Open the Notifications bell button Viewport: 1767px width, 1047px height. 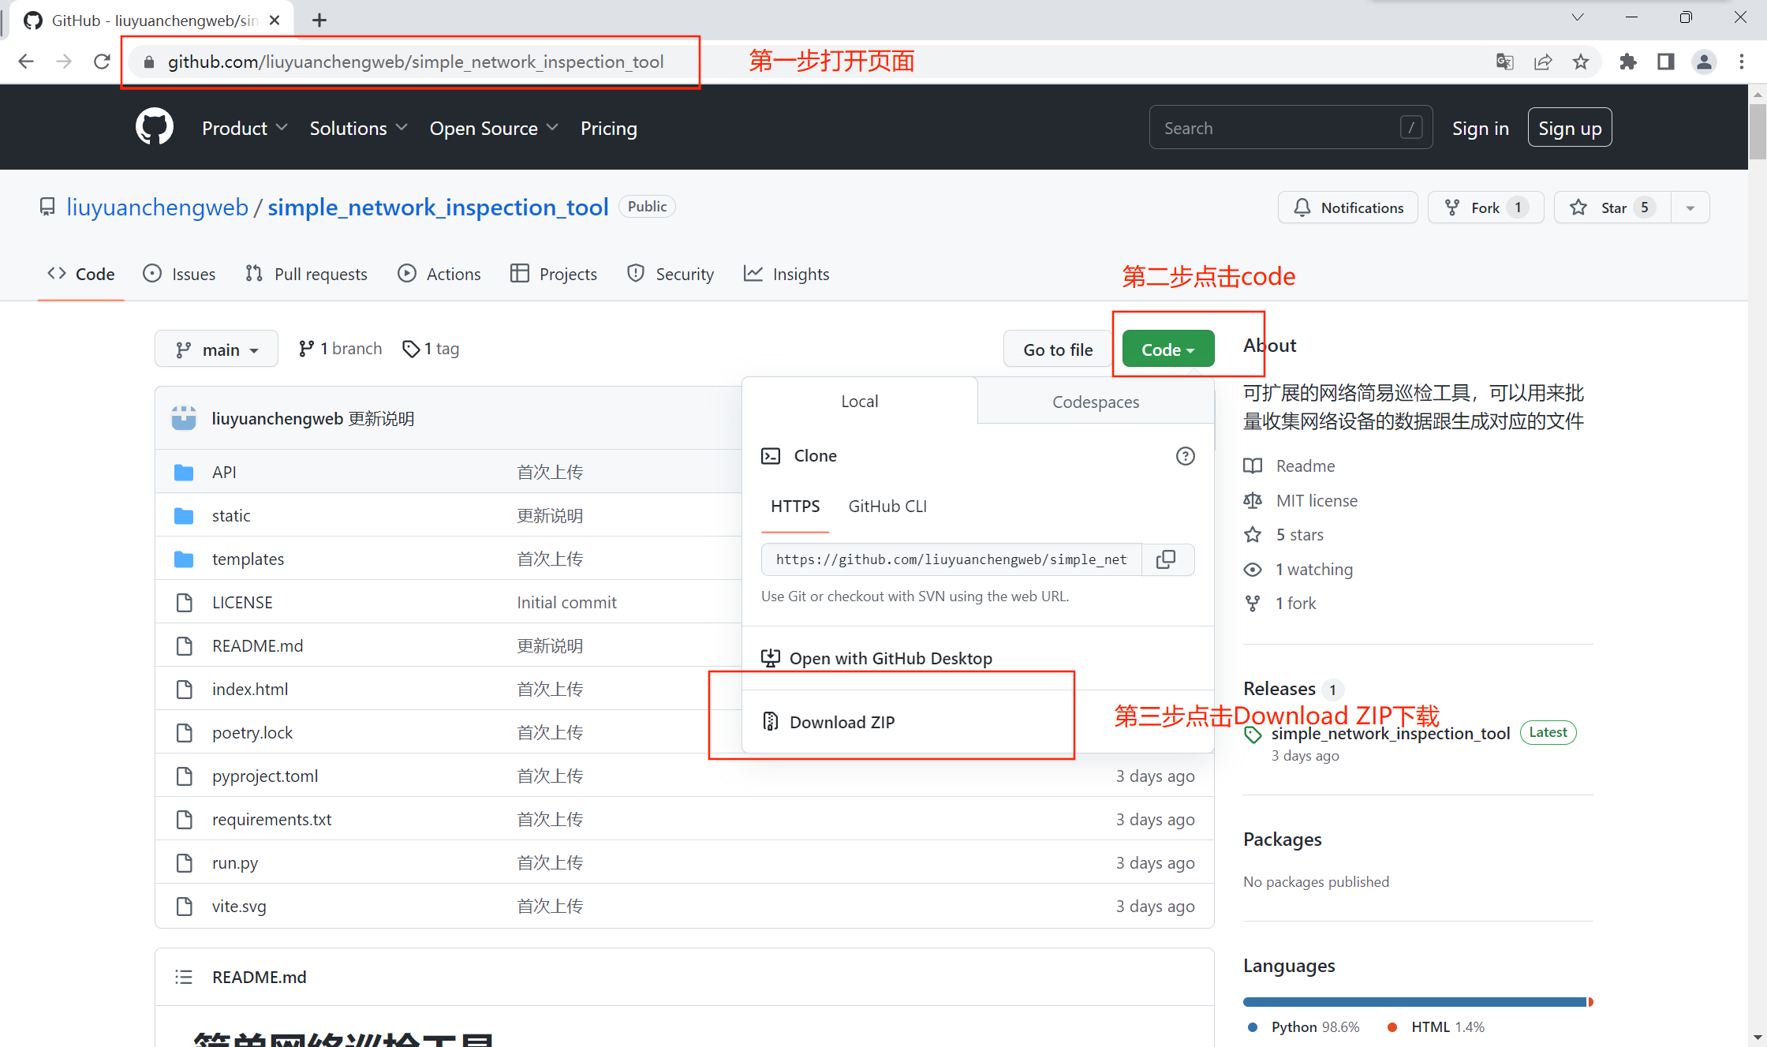click(x=1348, y=208)
